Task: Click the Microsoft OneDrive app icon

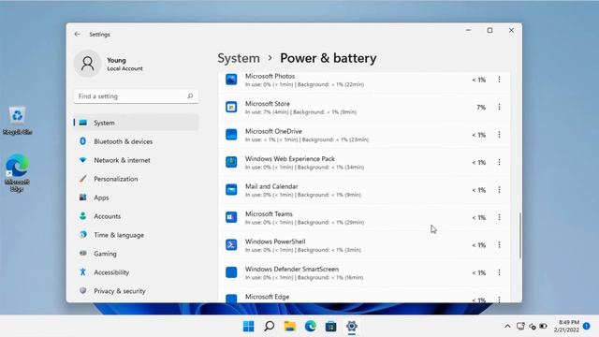Action: (x=231, y=135)
